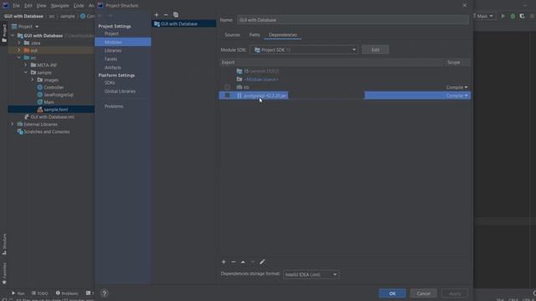Copy the selected module icon
Screen dimensions: 536x301
pos(176,15)
